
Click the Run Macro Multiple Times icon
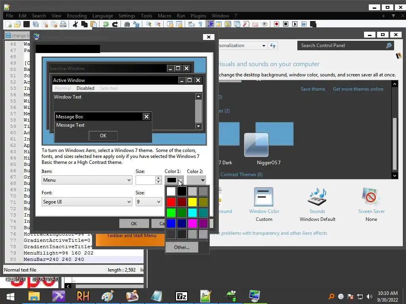(x=304, y=24)
